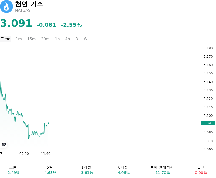The width and height of the screenshot is (216, 178).
Task: Choose the 30m chart interval
Action: [x=45, y=39]
